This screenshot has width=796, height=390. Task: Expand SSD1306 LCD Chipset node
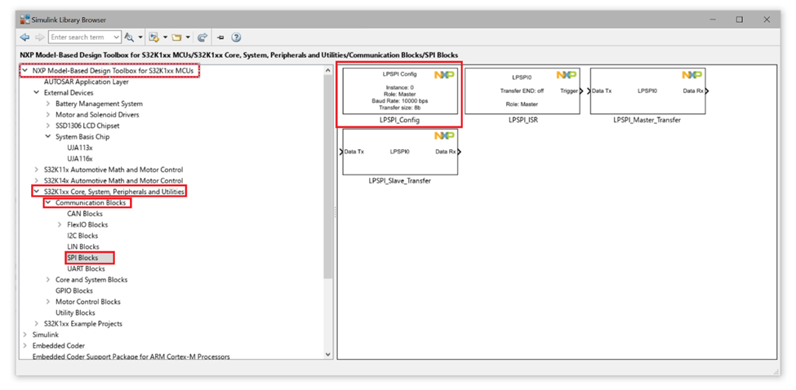47,126
